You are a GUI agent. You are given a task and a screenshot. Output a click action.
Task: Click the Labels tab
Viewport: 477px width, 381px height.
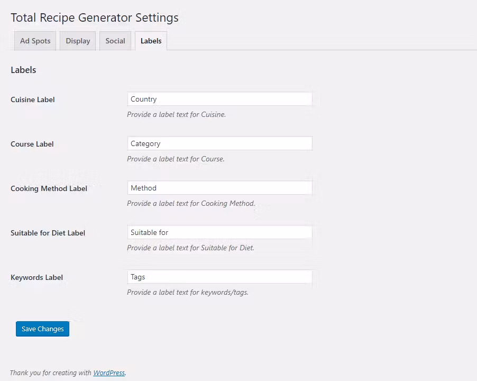tap(151, 41)
